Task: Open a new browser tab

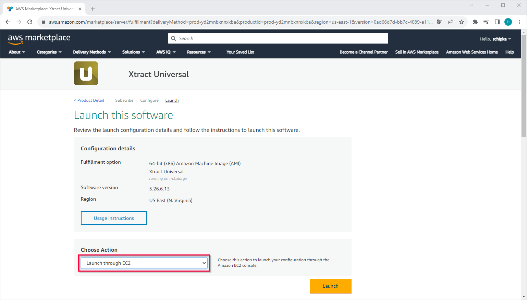Action: (93, 9)
